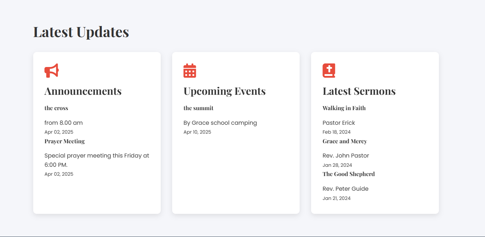Click the Rev. Peter Guide speaker name
The width and height of the screenshot is (485, 237).
[x=345, y=189]
